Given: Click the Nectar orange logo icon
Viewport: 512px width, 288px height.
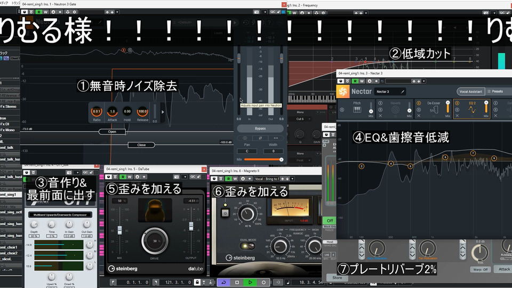Looking at the screenshot, I should click(x=343, y=92).
